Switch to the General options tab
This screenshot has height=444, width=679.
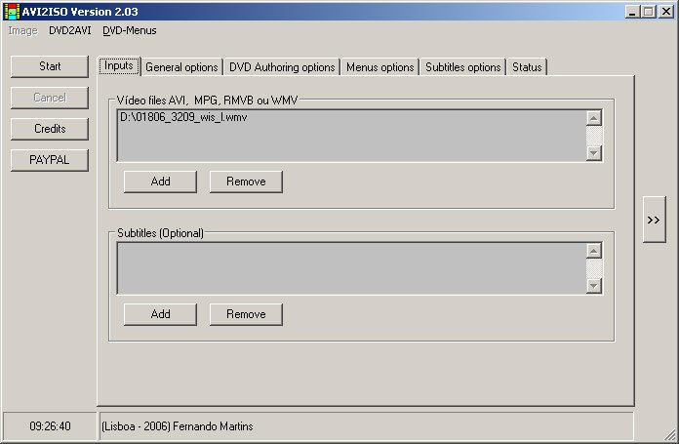coord(181,67)
